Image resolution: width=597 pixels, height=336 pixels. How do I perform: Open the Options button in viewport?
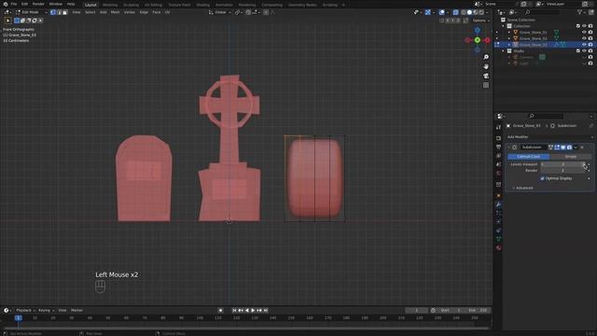480,21
